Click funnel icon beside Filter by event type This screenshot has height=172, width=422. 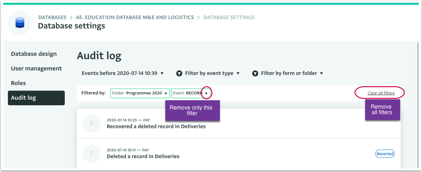[x=179, y=73]
